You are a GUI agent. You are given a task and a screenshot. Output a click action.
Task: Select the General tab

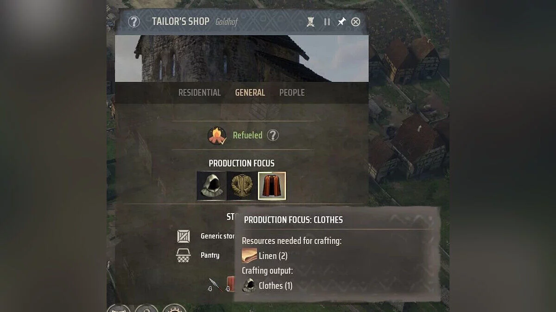tap(250, 92)
